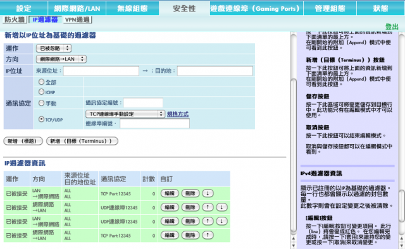Screen dimensions: 405x249
Task: Open 方向 dropdown showing 網際網路→LAN
Action: coord(61,59)
